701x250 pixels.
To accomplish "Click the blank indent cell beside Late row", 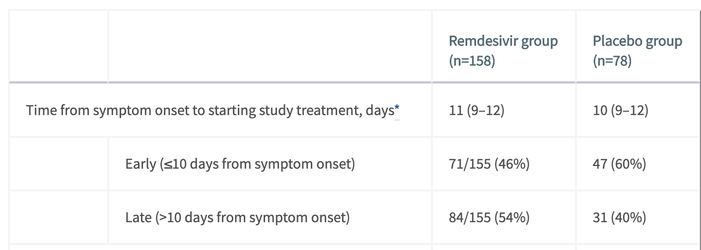I will [x=59, y=217].
